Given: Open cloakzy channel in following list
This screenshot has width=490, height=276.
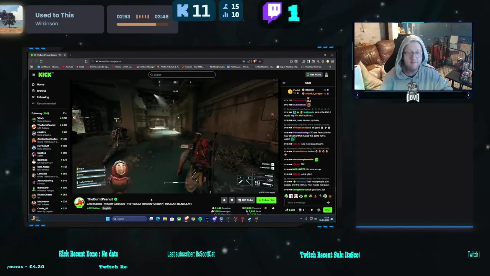Looking at the screenshot, I should 49,133.
